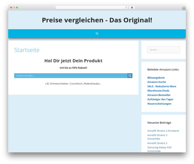Click the 'z.B. Schneeschieber, Couchtisch, Abdeckhaube...' hint text
Screen dimensions: 194x164
point(73,84)
